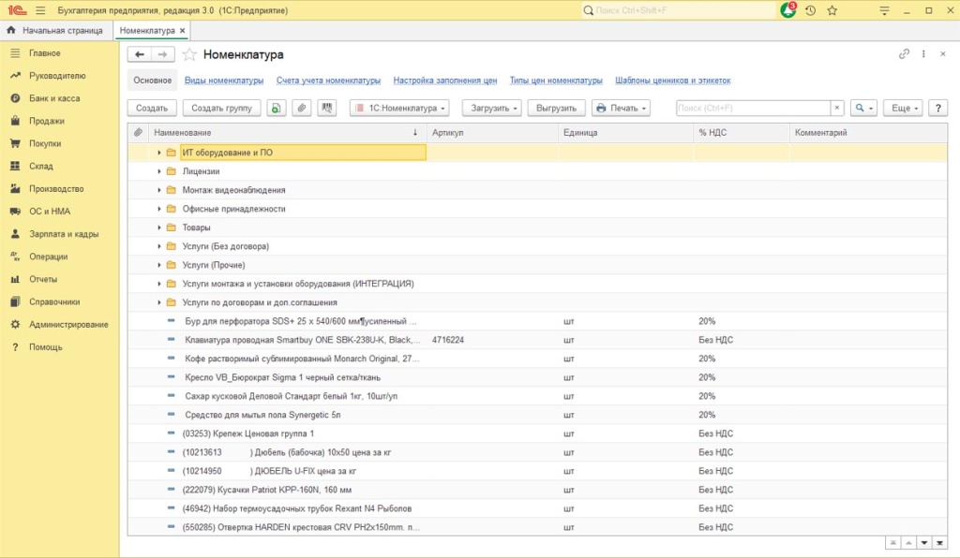Open the history clock icon
Image resolution: width=960 pixels, height=558 pixels.
[810, 10]
